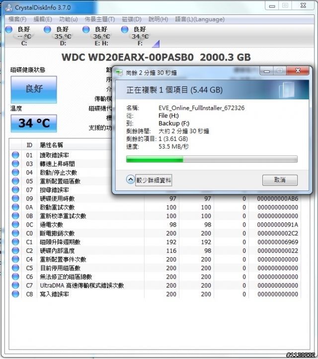
Task: Click current value 116 in C2 row
Action: (171, 251)
